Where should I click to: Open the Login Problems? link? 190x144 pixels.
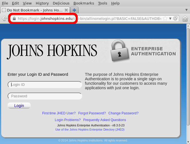click(68, 120)
